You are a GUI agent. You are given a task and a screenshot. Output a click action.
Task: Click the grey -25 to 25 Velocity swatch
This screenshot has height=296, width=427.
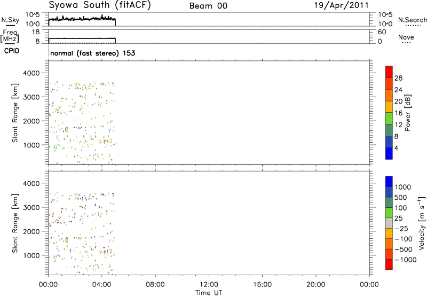(x=389, y=223)
